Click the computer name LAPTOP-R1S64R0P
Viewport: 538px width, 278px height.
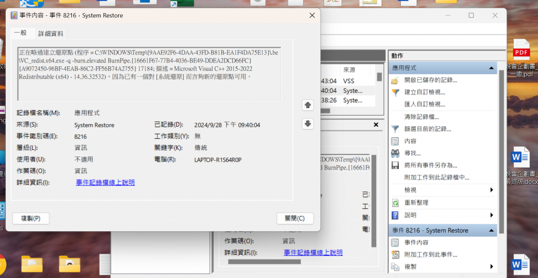218,160
